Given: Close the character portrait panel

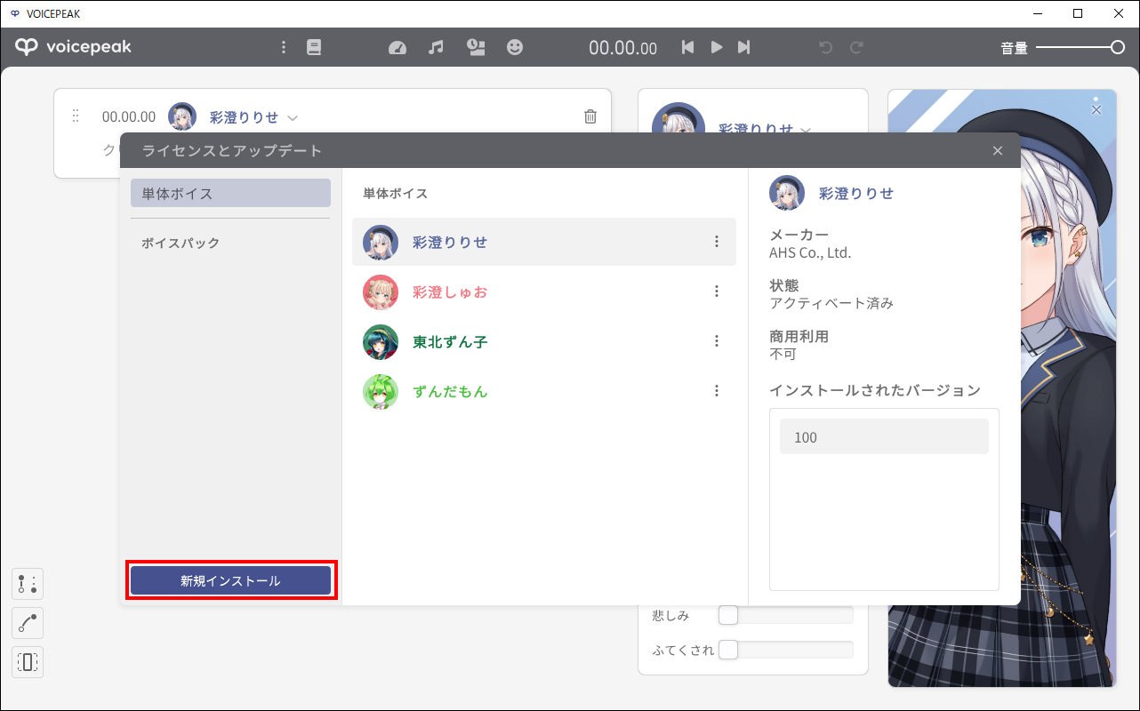Looking at the screenshot, I should click(1096, 109).
